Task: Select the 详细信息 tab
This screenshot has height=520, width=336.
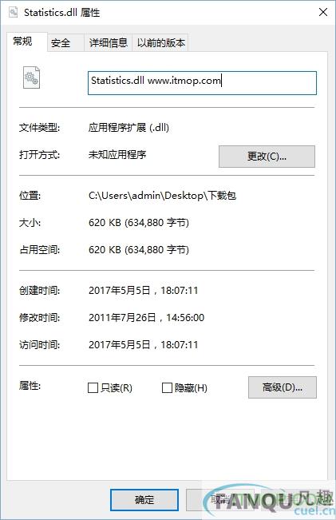Action: click(108, 43)
